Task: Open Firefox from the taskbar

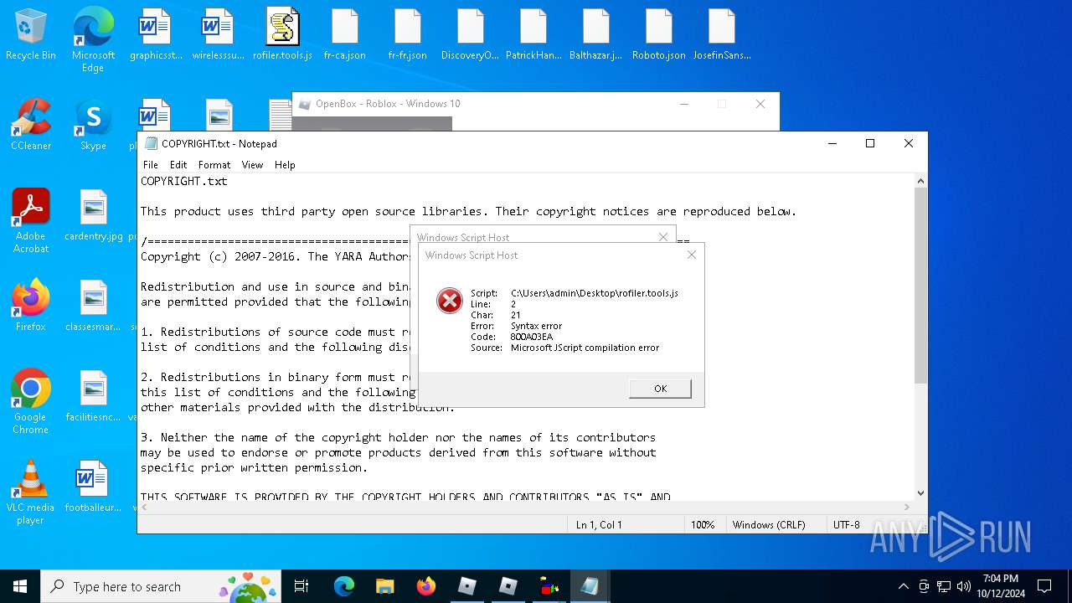Action: (425, 586)
